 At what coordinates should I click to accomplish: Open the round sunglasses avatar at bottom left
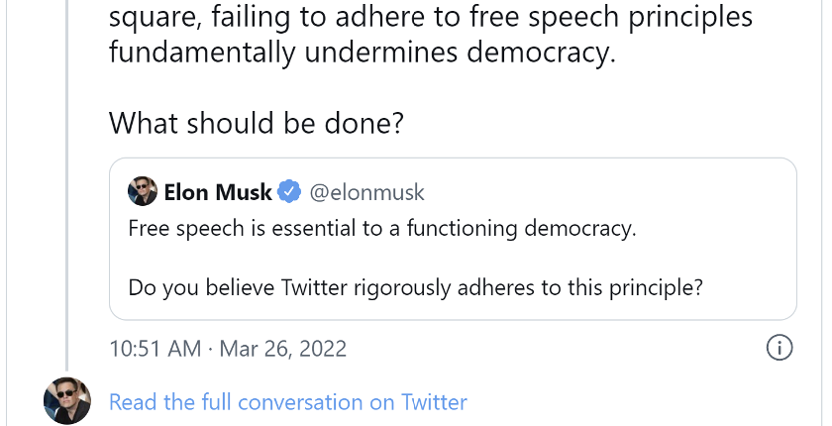pyautogui.click(x=67, y=400)
